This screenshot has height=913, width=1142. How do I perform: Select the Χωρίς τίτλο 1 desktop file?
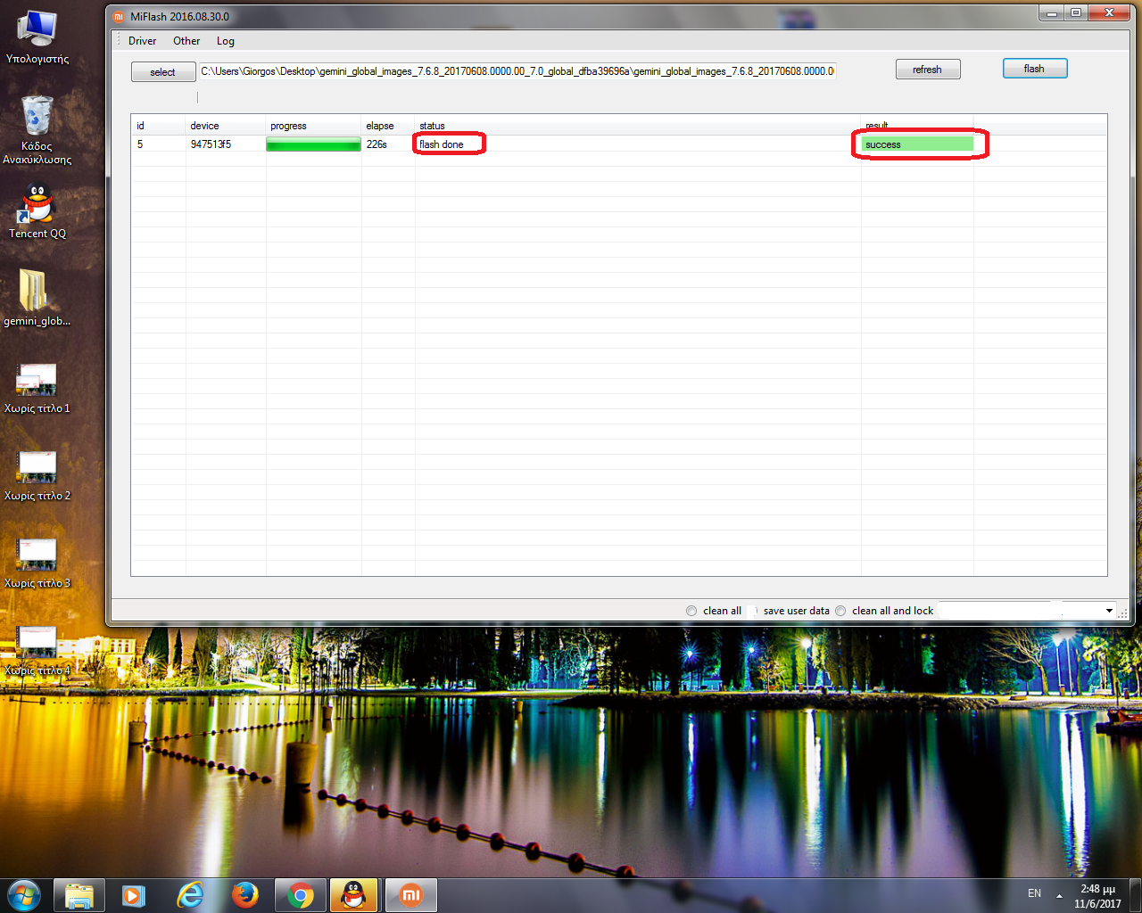tap(37, 389)
